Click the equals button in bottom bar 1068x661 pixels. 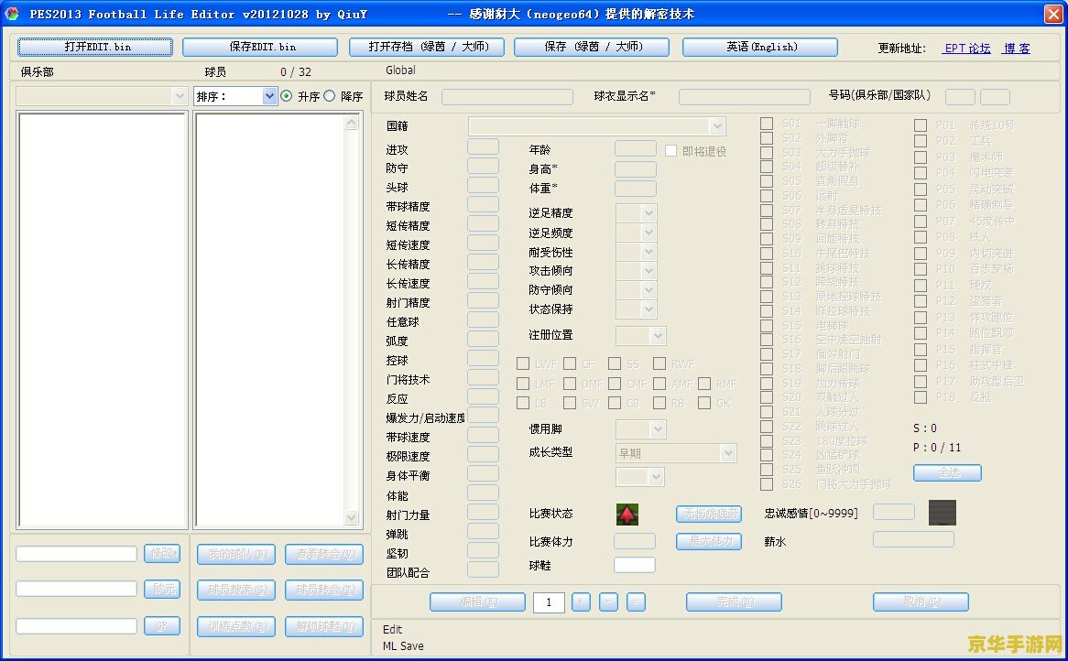coord(636,601)
